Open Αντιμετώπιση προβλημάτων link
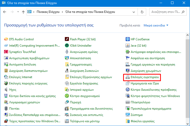Viewport: 190px width, 126px height. click(x=29, y=58)
